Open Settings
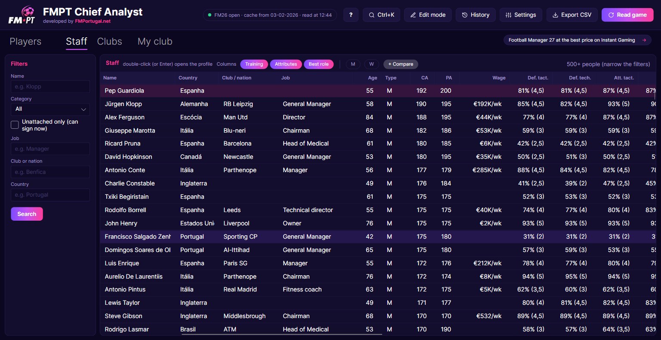661x340 pixels. pyautogui.click(x=521, y=15)
